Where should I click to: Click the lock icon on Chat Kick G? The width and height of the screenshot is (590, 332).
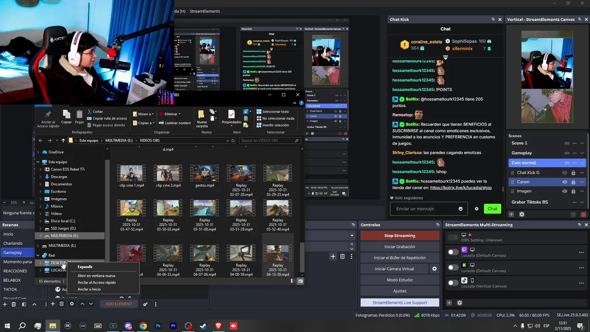coord(573,172)
